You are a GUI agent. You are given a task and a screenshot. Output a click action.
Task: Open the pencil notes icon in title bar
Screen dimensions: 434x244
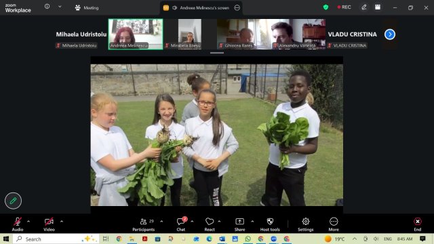point(364,7)
